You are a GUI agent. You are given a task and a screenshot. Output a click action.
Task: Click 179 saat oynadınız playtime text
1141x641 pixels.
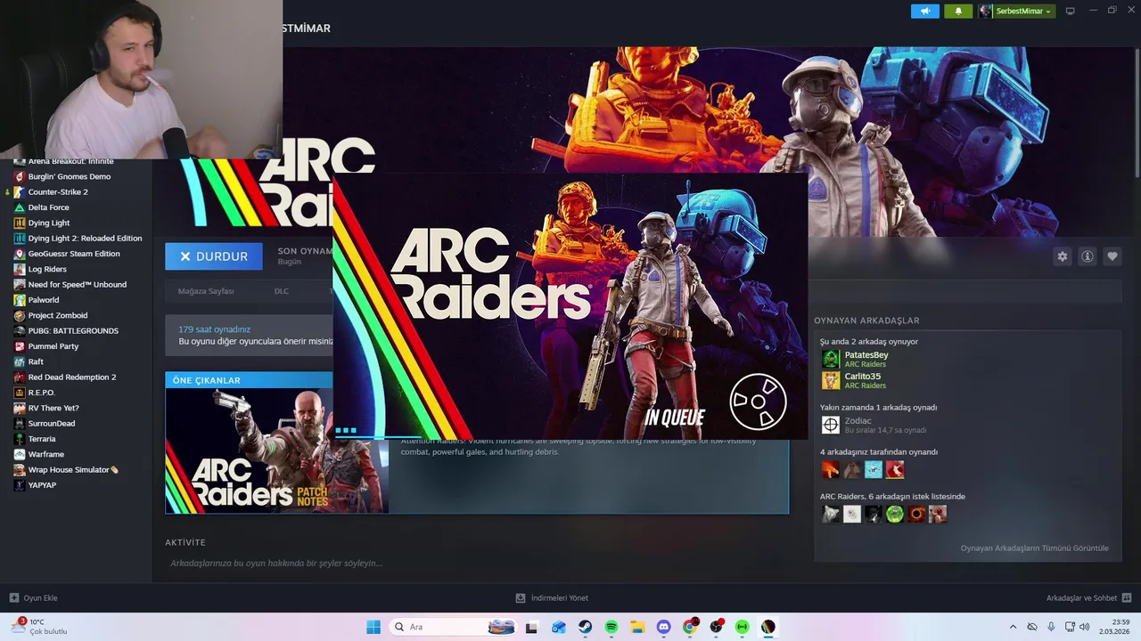214,329
